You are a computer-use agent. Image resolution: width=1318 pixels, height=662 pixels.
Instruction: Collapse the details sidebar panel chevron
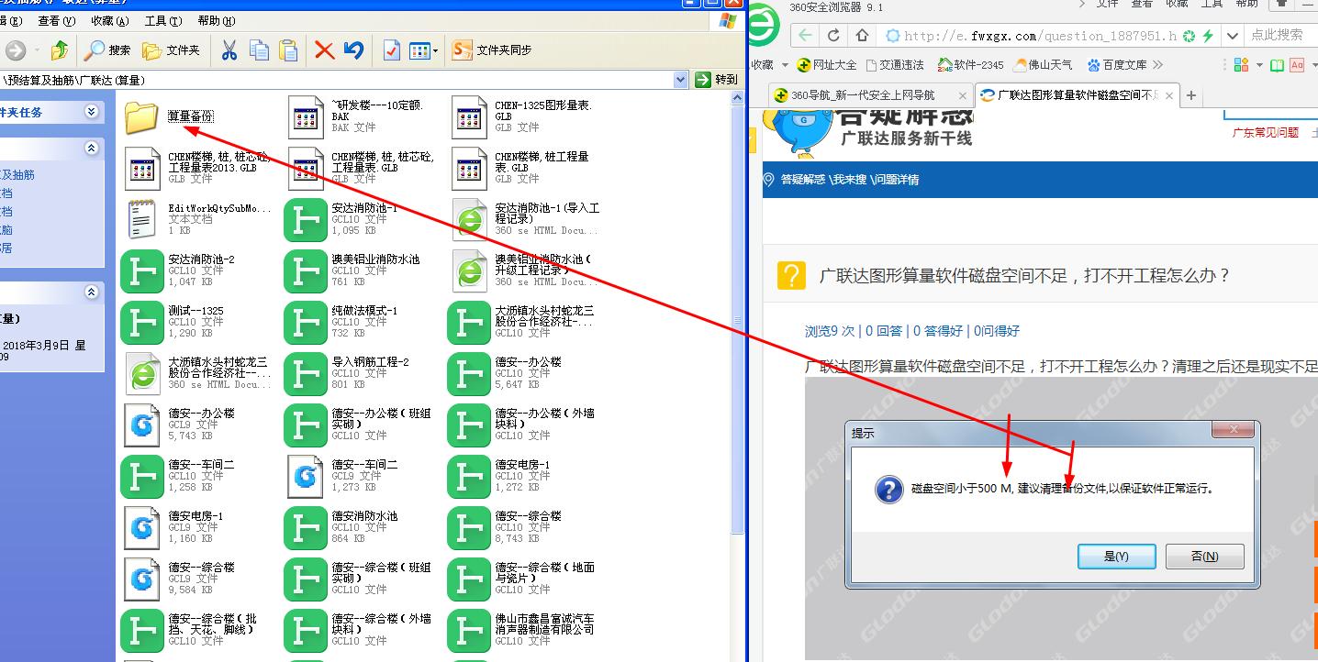91,292
